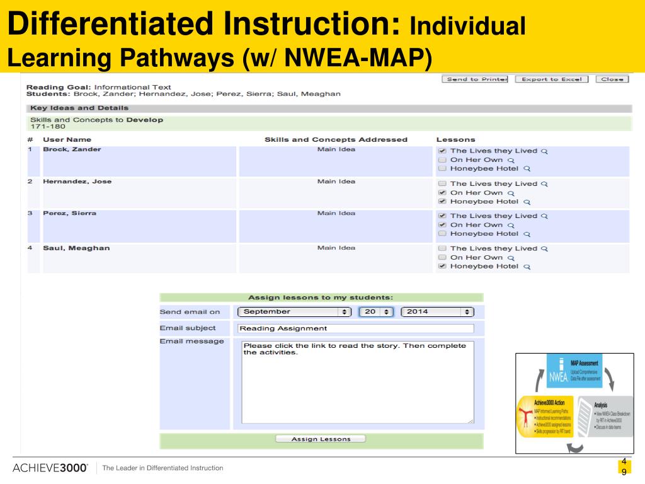
Task: Click the 'Assign lessons to my students:' heading
Action: (x=321, y=297)
